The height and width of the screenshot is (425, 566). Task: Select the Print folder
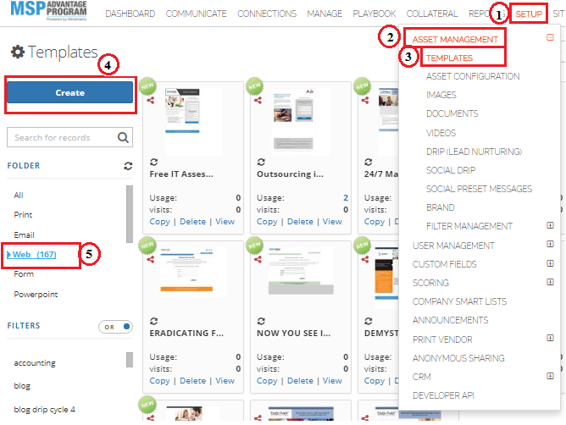23,215
